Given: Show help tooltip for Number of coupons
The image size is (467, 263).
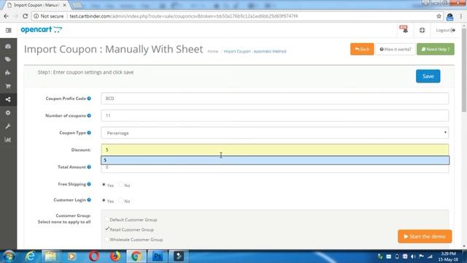Looking at the screenshot, I should (x=89, y=115).
